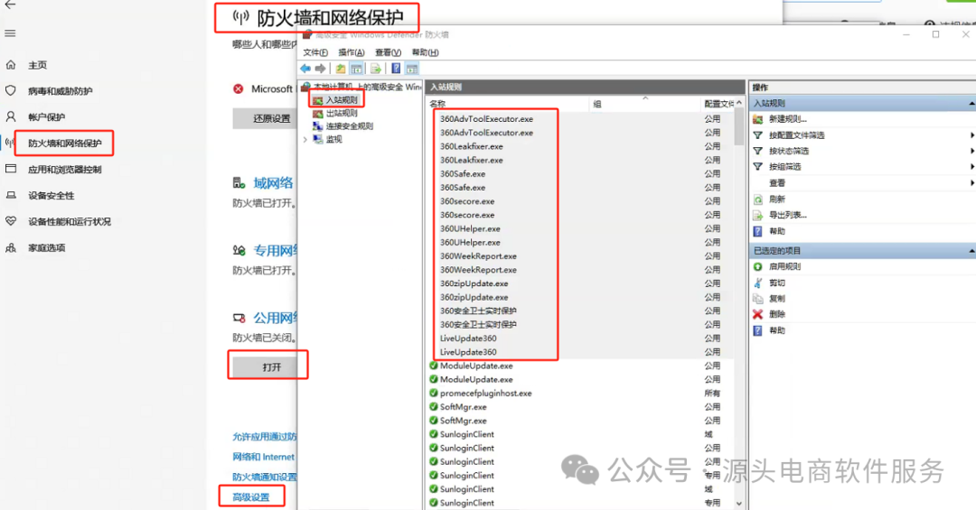Open 查看 submenu in actions pane

777,183
